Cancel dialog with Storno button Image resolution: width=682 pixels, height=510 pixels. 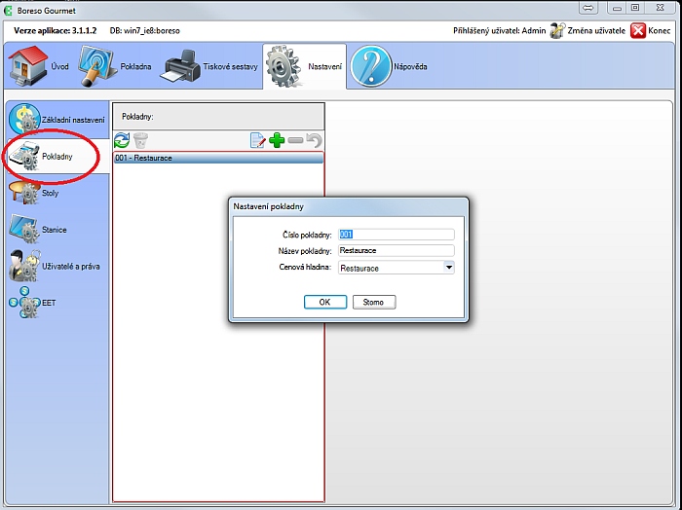[x=373, y=302]
